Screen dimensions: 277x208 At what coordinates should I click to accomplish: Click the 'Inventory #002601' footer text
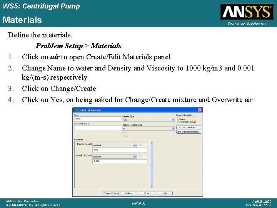[258, 205]
